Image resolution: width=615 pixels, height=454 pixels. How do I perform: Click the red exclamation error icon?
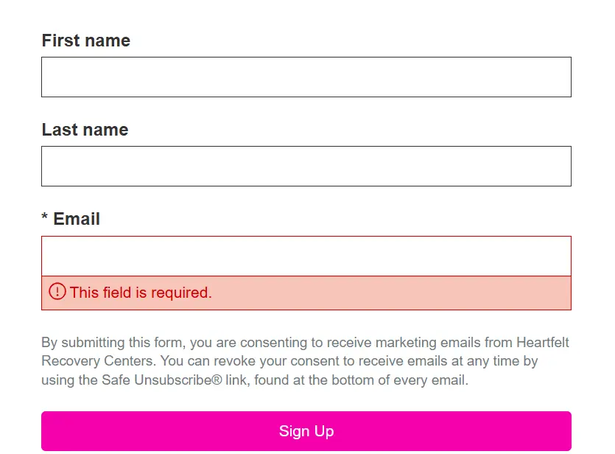(57, 292)
